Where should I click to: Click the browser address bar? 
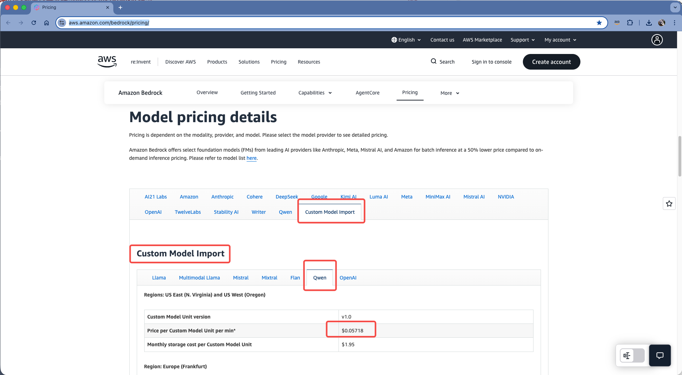click(x=320, y=23)
